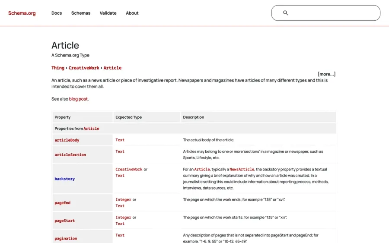Click Text type in pageStart row
This screenshot has height=243, width=389.
pos(120,224)
